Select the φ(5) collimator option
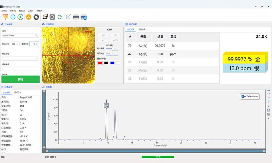 pos(103,35)
